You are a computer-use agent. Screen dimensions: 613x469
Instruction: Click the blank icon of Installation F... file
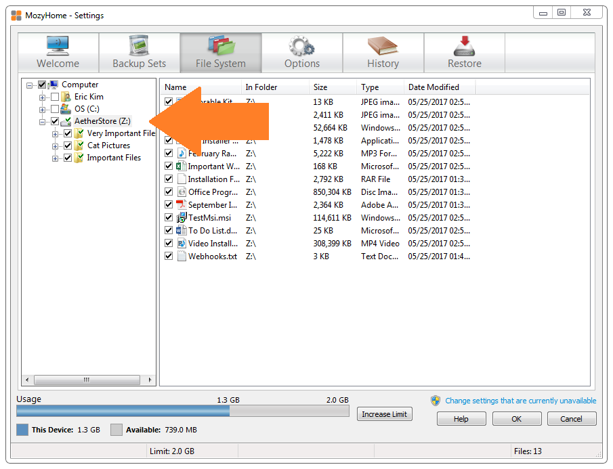[182, 179]
